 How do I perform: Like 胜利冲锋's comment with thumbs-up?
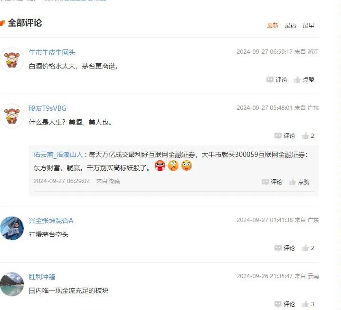305,304
